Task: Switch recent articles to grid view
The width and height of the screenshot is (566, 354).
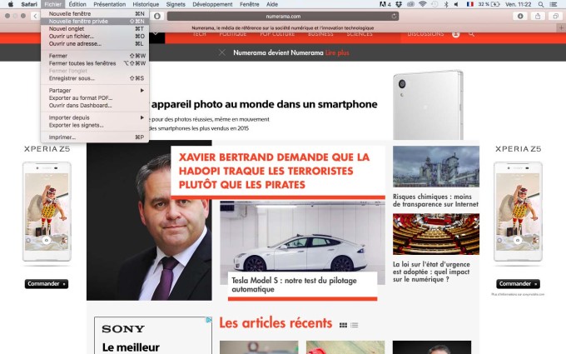Action: 343,325
